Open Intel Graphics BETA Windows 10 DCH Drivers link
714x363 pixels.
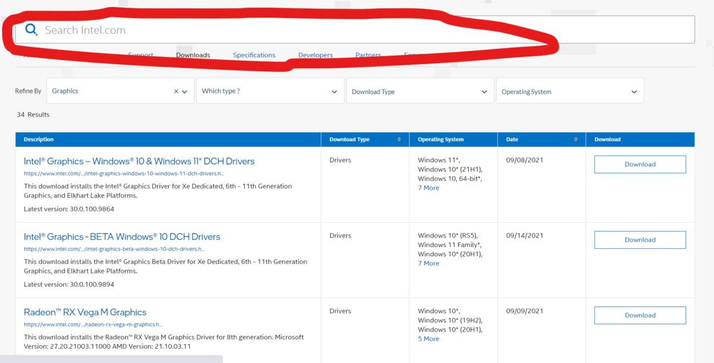122,236
